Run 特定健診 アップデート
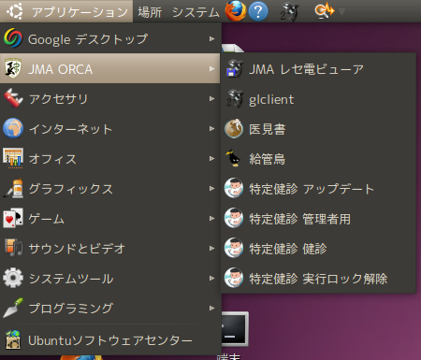The width and height of the screenshot is (421, 360). [x=318, y=188]
